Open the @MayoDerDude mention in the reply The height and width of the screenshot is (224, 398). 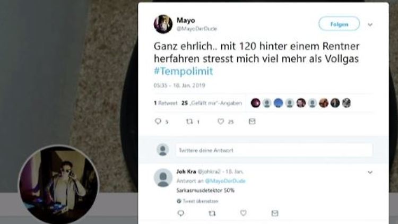point(225,181)
